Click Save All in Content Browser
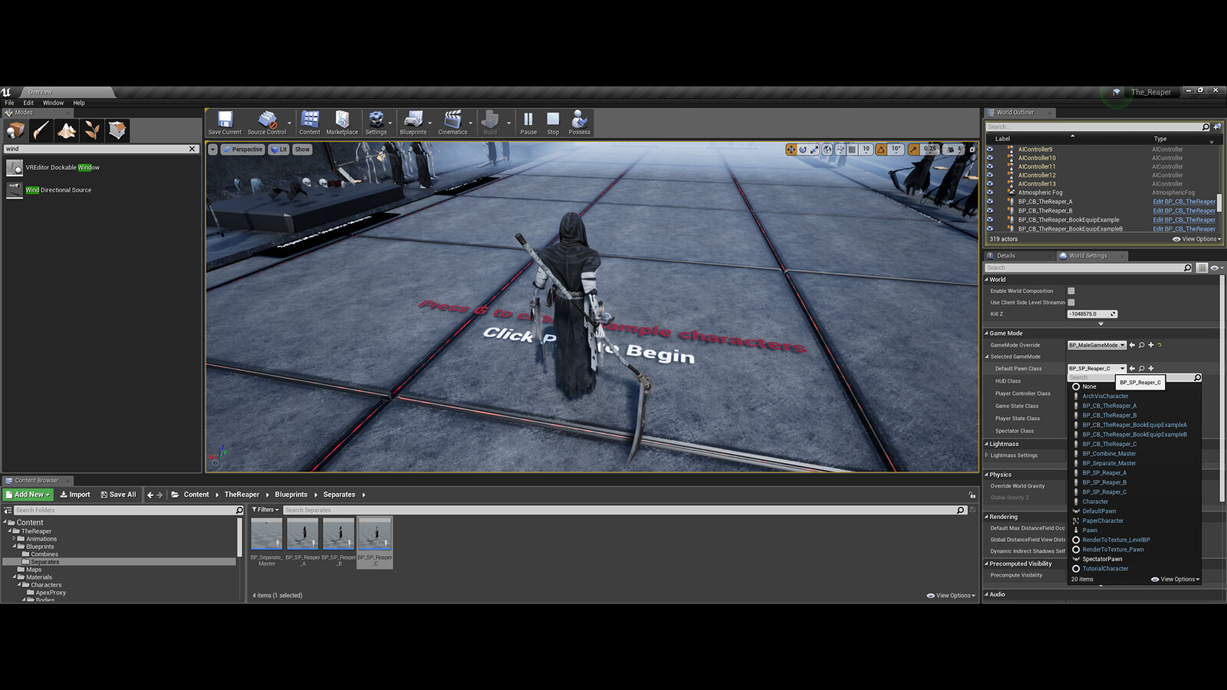This screenshot has width=1227, height=690. click(x=118, y=495)
